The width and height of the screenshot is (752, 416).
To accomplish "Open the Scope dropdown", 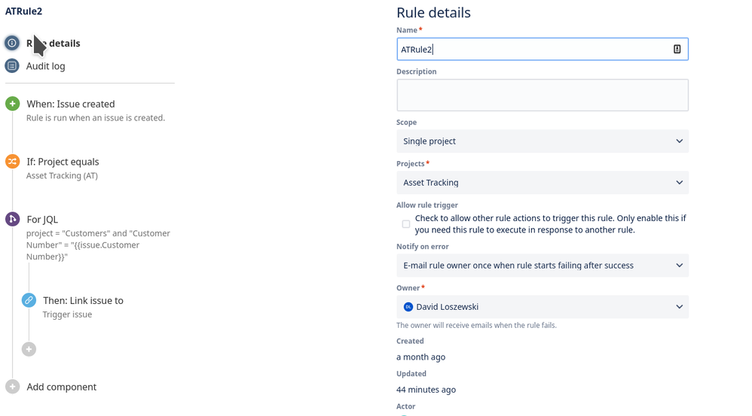I will coord(542,141).
